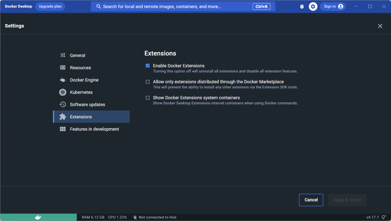Click the Features in development grid icon
This screenshot has width=391, height=221.
pos(63,129)
